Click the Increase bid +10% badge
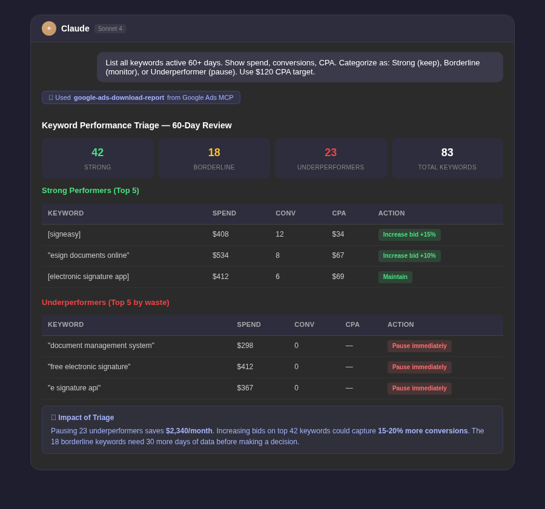Viewport: 545px width, 509px height. [x=409, y=256]
